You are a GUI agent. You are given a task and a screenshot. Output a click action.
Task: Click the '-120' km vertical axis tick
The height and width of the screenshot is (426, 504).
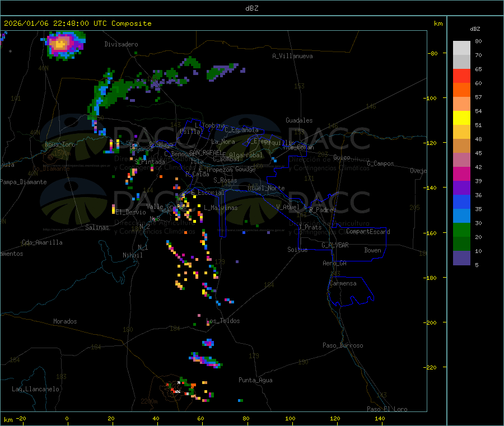point(432,143)
